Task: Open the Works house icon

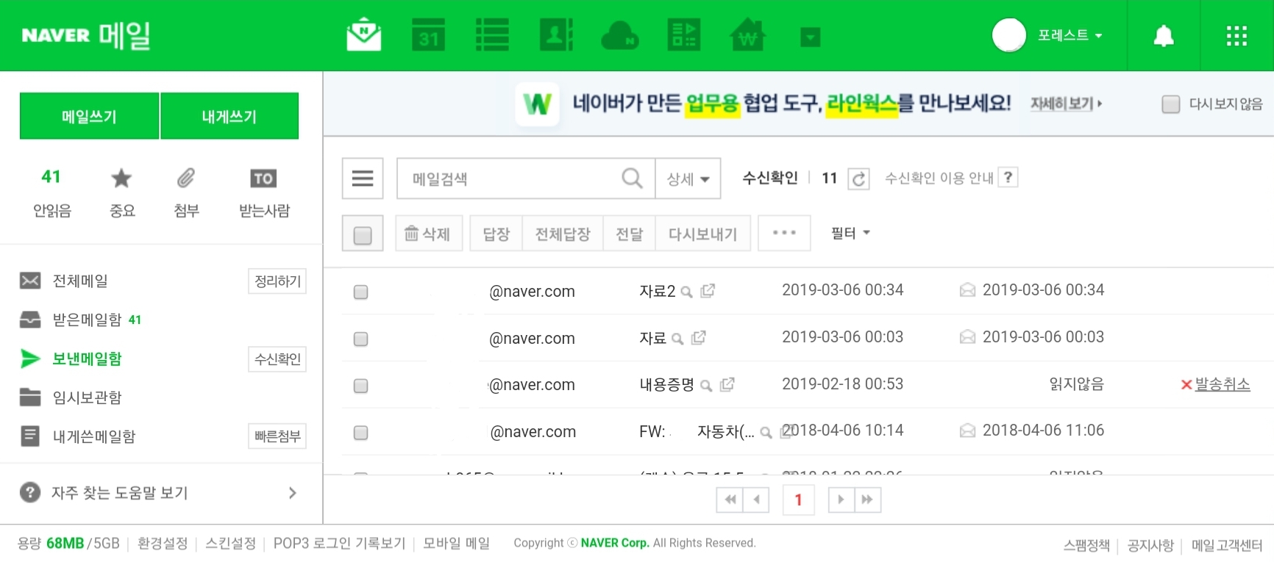Action: click(747, 35)
